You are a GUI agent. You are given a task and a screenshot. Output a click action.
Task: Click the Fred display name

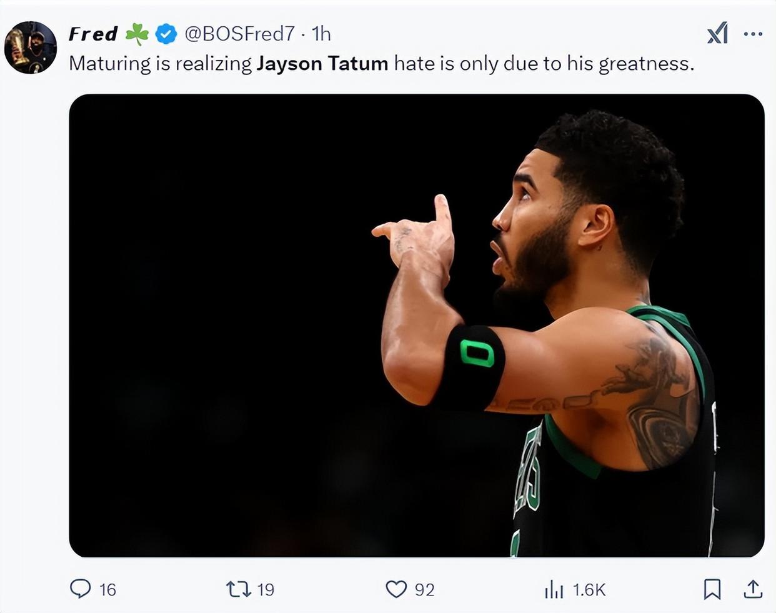pos(93,34)
